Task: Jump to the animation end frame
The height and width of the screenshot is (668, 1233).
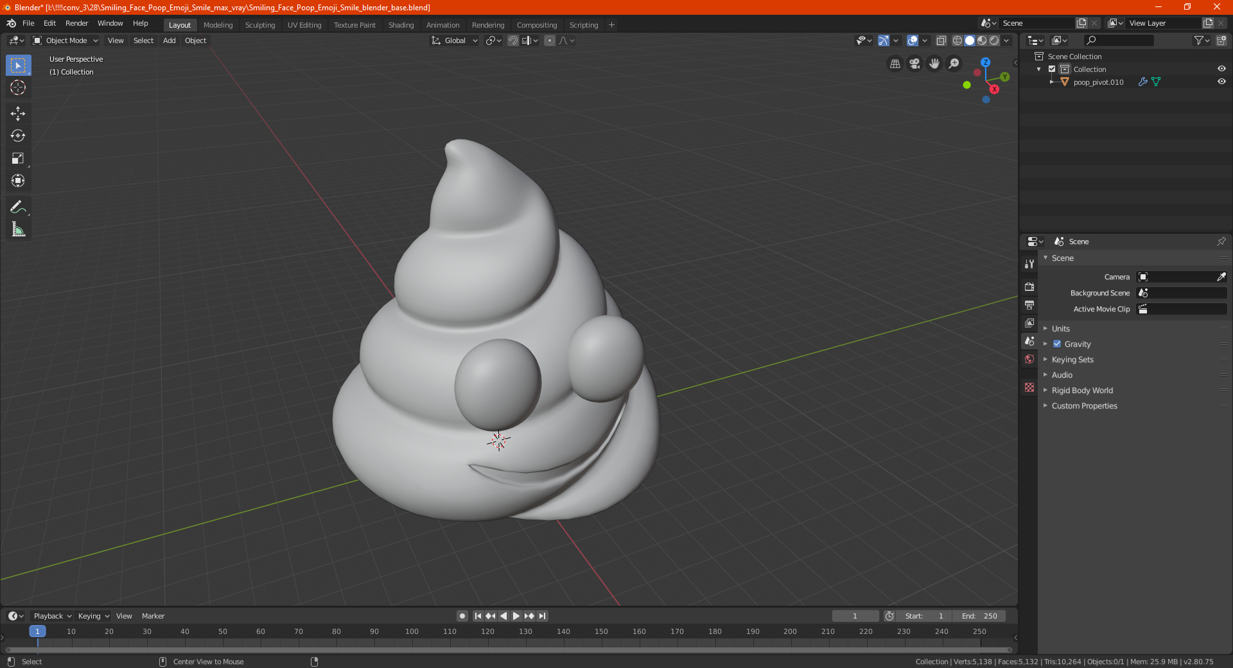Action: click(542, 616)
